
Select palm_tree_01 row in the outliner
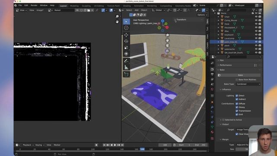[x=236, y=42]
